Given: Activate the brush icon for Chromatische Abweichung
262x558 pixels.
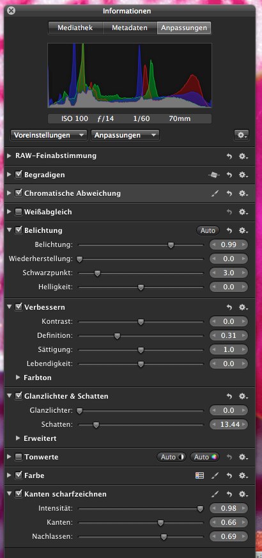Looking at the screenshot, I should tap(215, 194).
